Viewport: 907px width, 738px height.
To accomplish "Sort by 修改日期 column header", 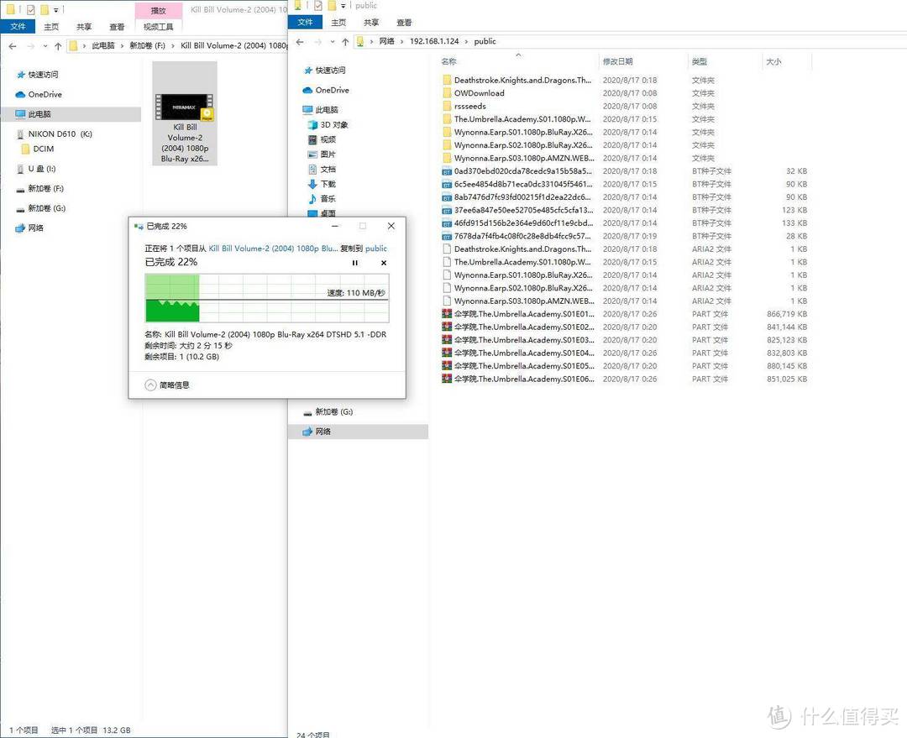I will (x=618, y=61).
